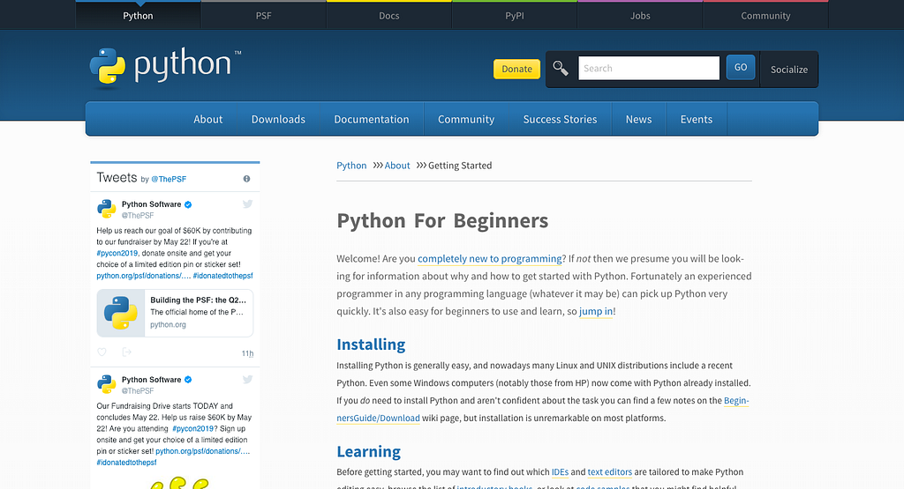Click the #idonatedtothepsf hashtag in the second tweet

(x=126, y=463)
